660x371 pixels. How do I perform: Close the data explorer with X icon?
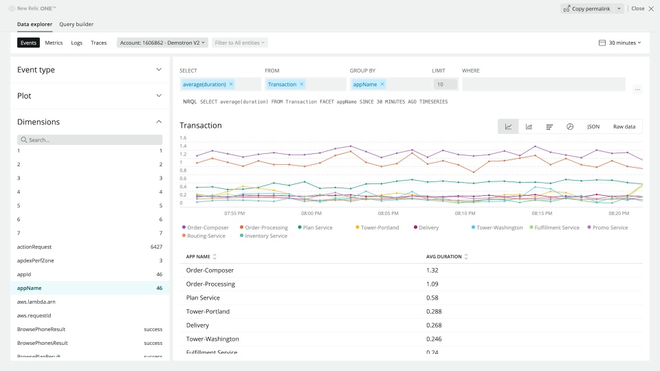651,8
